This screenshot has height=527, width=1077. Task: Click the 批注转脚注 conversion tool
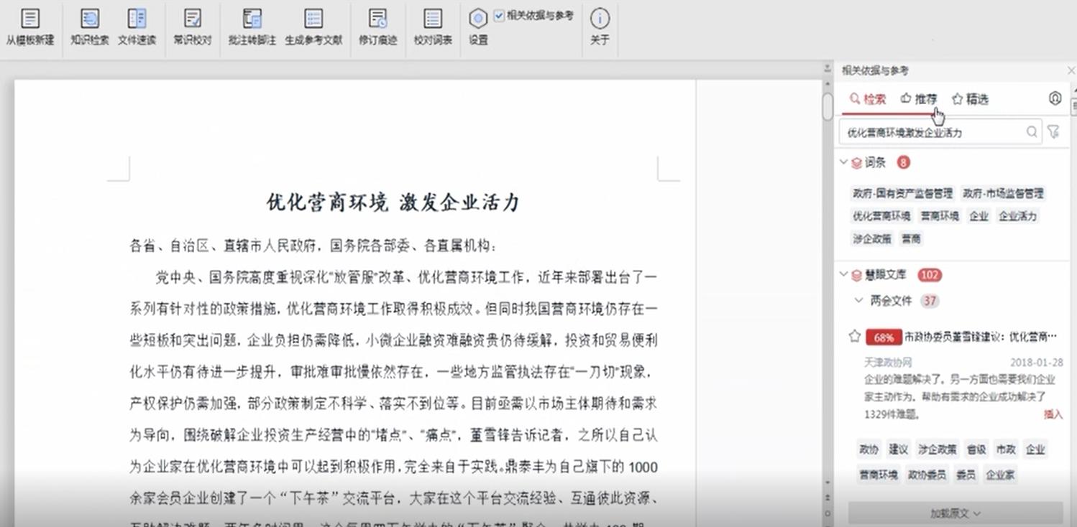point(252,26)
